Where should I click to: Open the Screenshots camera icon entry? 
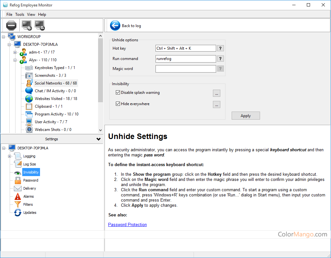(29, 75)
